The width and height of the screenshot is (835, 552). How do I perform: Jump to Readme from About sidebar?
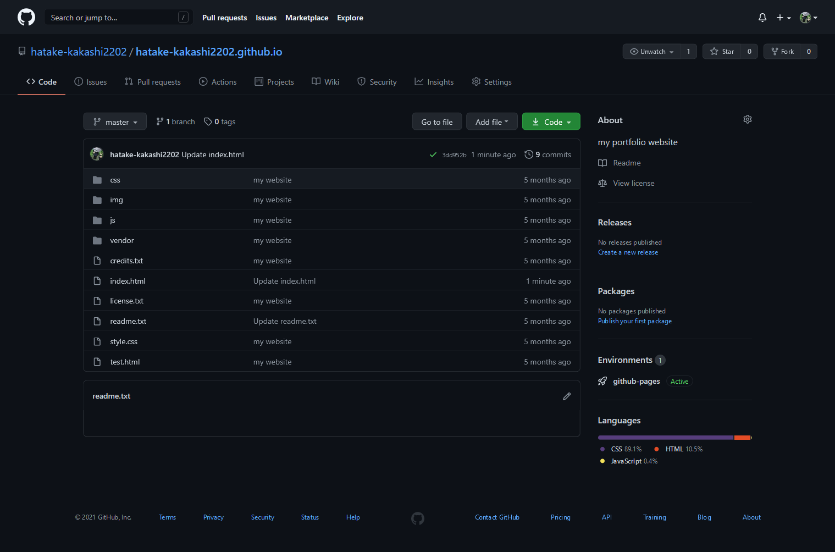pos(620,163)
